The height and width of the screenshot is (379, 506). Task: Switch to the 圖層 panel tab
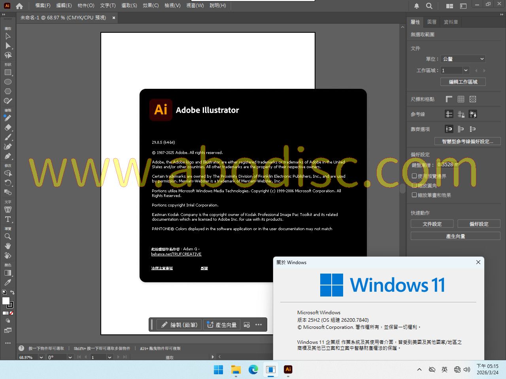point(432,22)
